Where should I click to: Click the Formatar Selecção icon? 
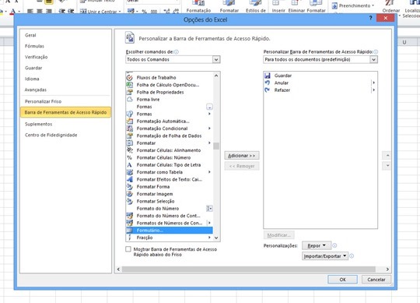(130, 201)
